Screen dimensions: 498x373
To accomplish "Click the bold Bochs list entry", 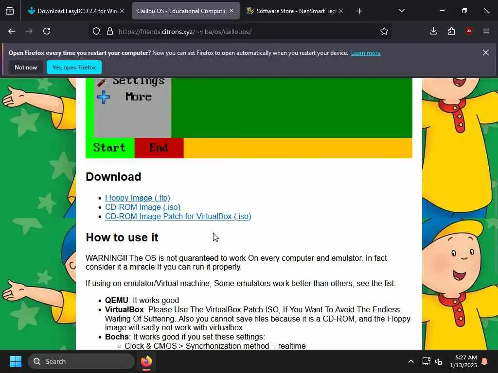I will (x=117, y=337).
